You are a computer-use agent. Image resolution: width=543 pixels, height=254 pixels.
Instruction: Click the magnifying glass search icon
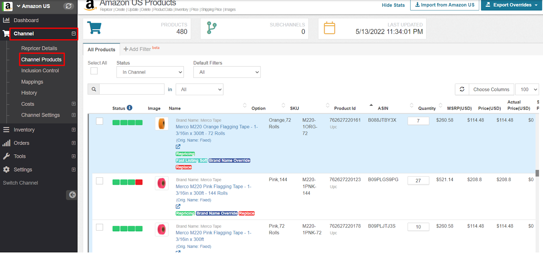point(94,89)
